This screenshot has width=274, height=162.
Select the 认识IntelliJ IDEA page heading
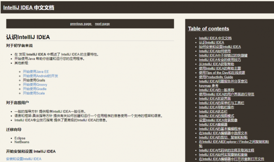click(28, 37)
